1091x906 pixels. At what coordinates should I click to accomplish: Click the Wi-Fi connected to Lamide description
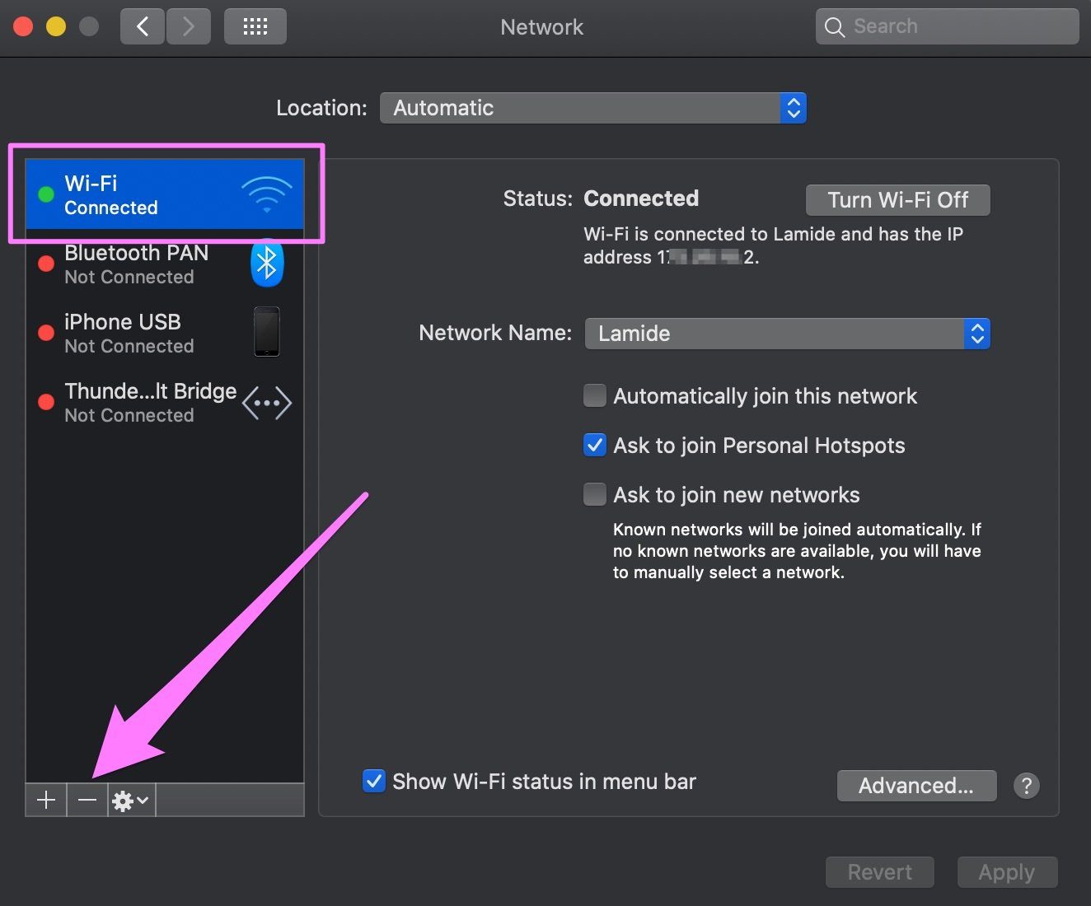pyautogui.click(x=773, y=245)
